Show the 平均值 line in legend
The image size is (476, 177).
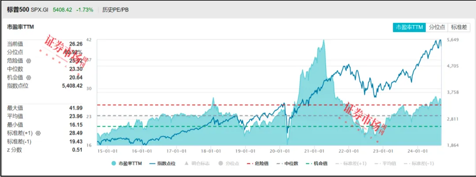(x=385, y=163)
